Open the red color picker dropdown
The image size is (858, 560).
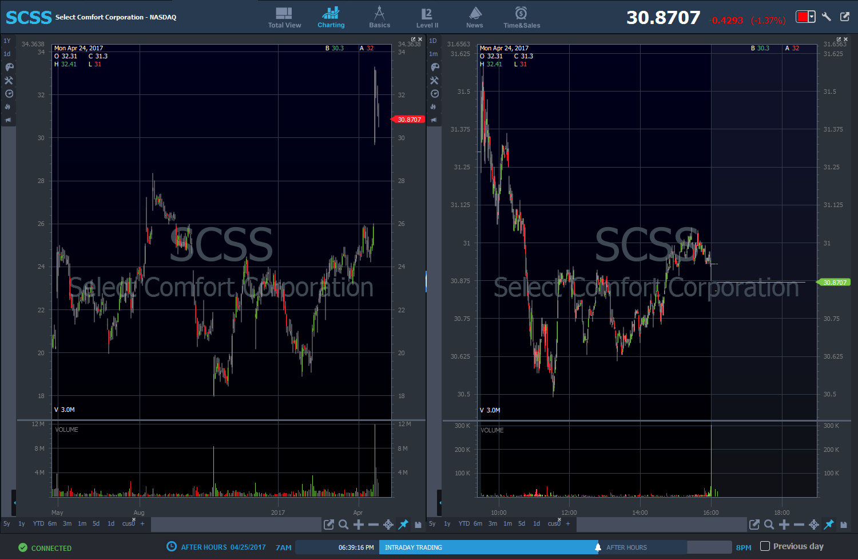[x=805, y=17]
